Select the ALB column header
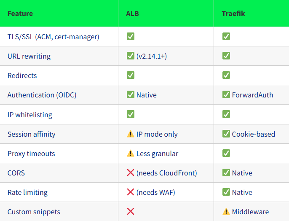Screen dimensions: 289x221 [132, 13]
